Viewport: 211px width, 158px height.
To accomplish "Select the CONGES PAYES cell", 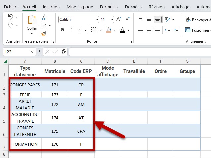I will 25,85.
